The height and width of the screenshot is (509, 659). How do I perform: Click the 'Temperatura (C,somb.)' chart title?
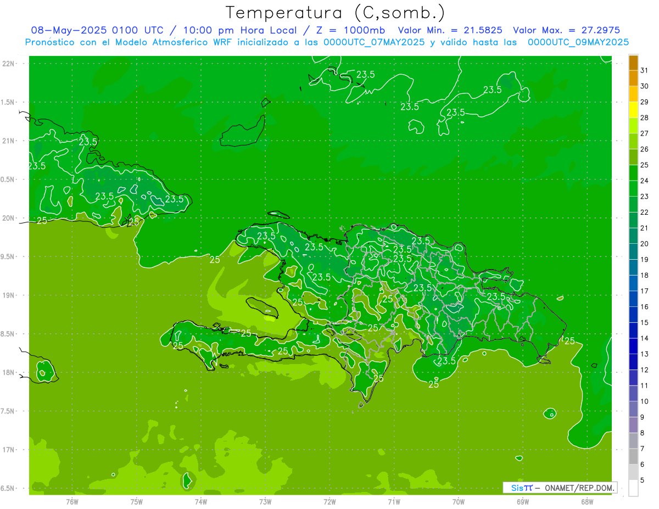(335, 13)
